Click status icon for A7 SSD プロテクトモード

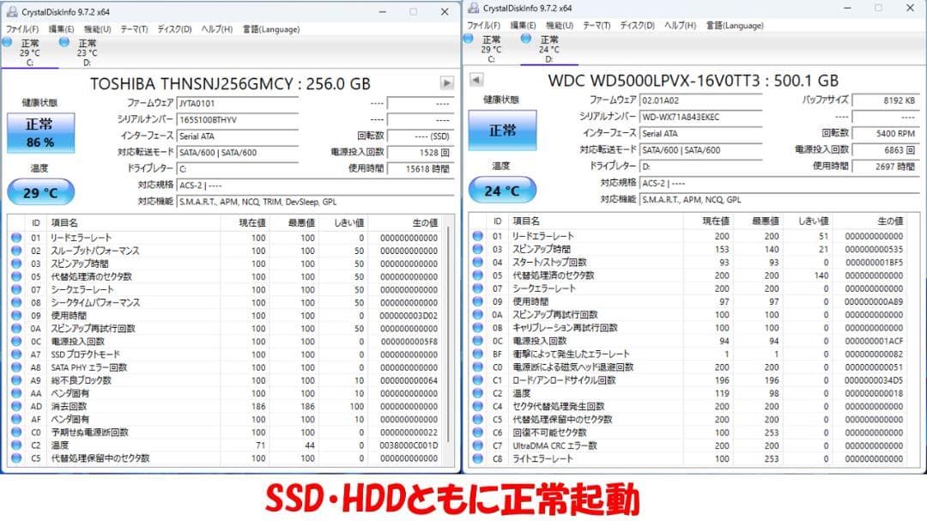[x=16, y=354]
